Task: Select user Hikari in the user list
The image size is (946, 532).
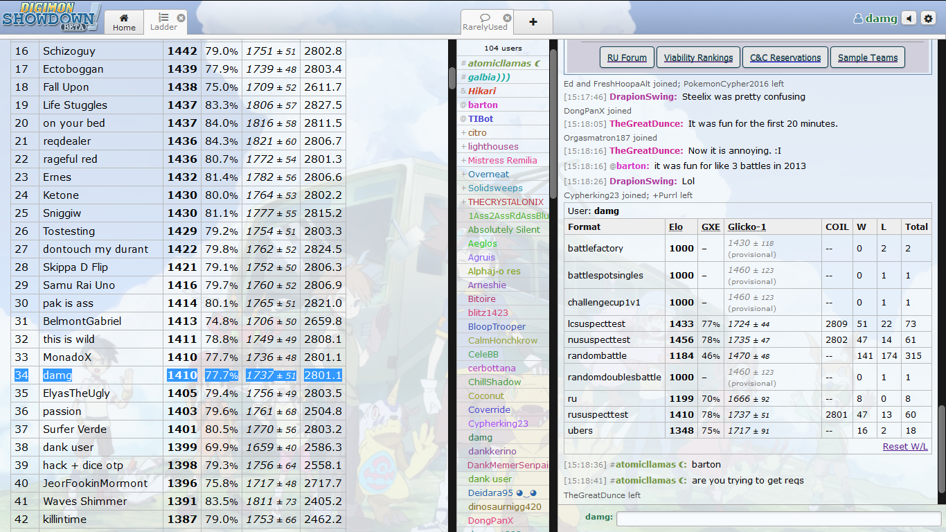Action: pos(503,91)
